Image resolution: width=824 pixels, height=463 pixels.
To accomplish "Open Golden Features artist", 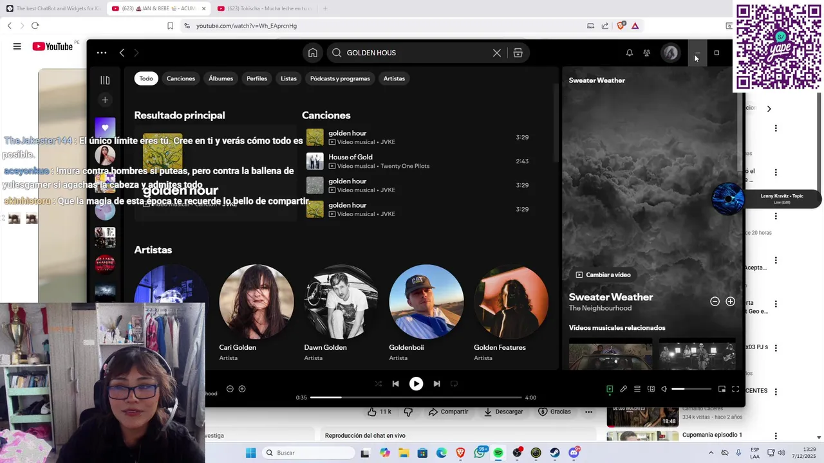I will [511, 314].
